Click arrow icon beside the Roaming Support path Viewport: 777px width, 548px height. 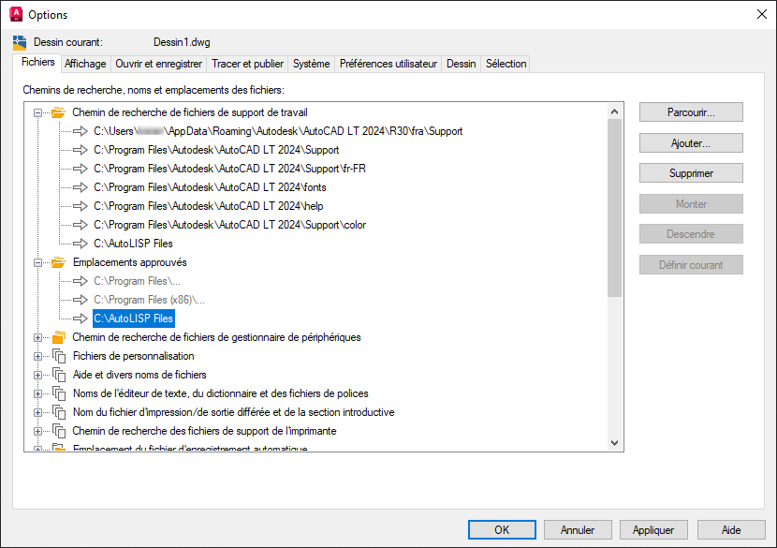pyautogui.click(x=81, y=131)
